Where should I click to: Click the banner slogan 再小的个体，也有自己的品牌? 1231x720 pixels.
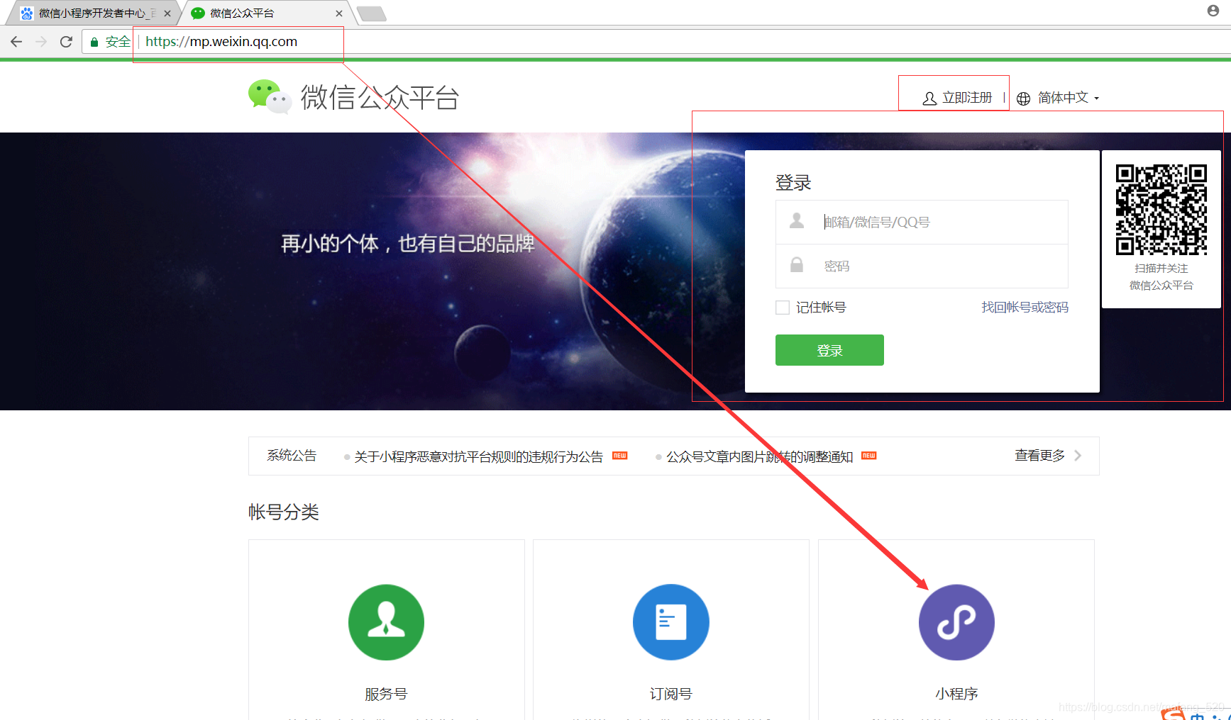tap(408, 244)
